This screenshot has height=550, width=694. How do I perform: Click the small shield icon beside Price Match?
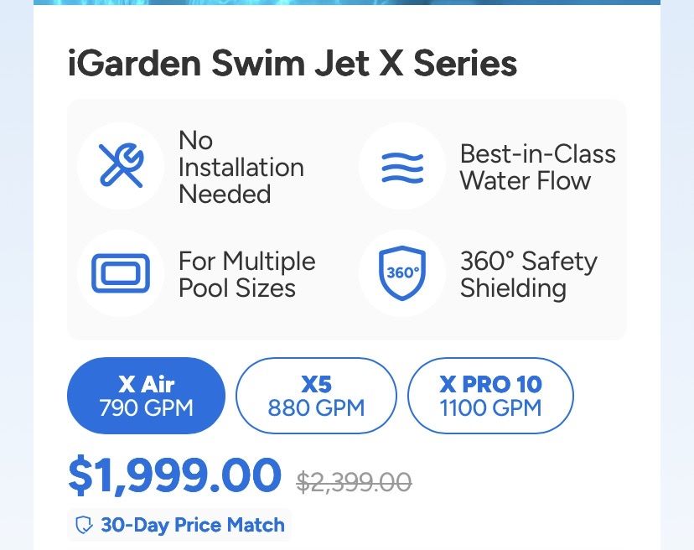click(x=84, y=525)
